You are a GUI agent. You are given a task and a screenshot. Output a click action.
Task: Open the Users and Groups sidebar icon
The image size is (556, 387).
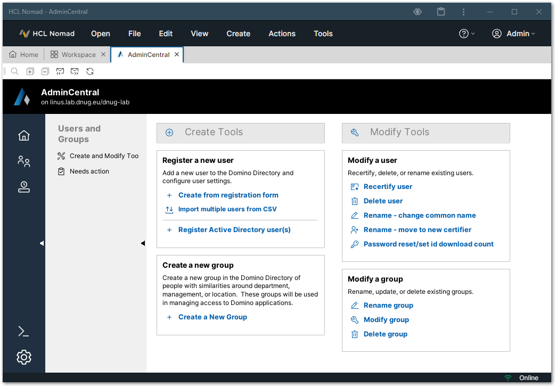point(23,161)
